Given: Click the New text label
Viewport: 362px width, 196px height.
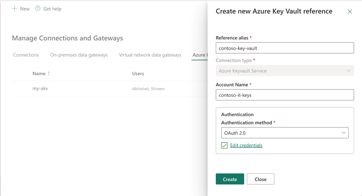Looking at the screenshot, I should [x=25, y=9].
